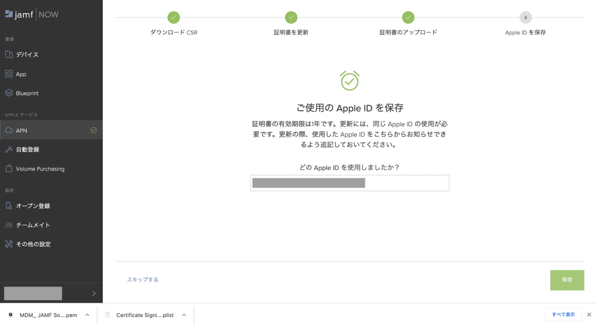Open デバイス in the sidebar
Viewport: 595px width, 324px height.
pyautogui.click(x=51, y=55)
